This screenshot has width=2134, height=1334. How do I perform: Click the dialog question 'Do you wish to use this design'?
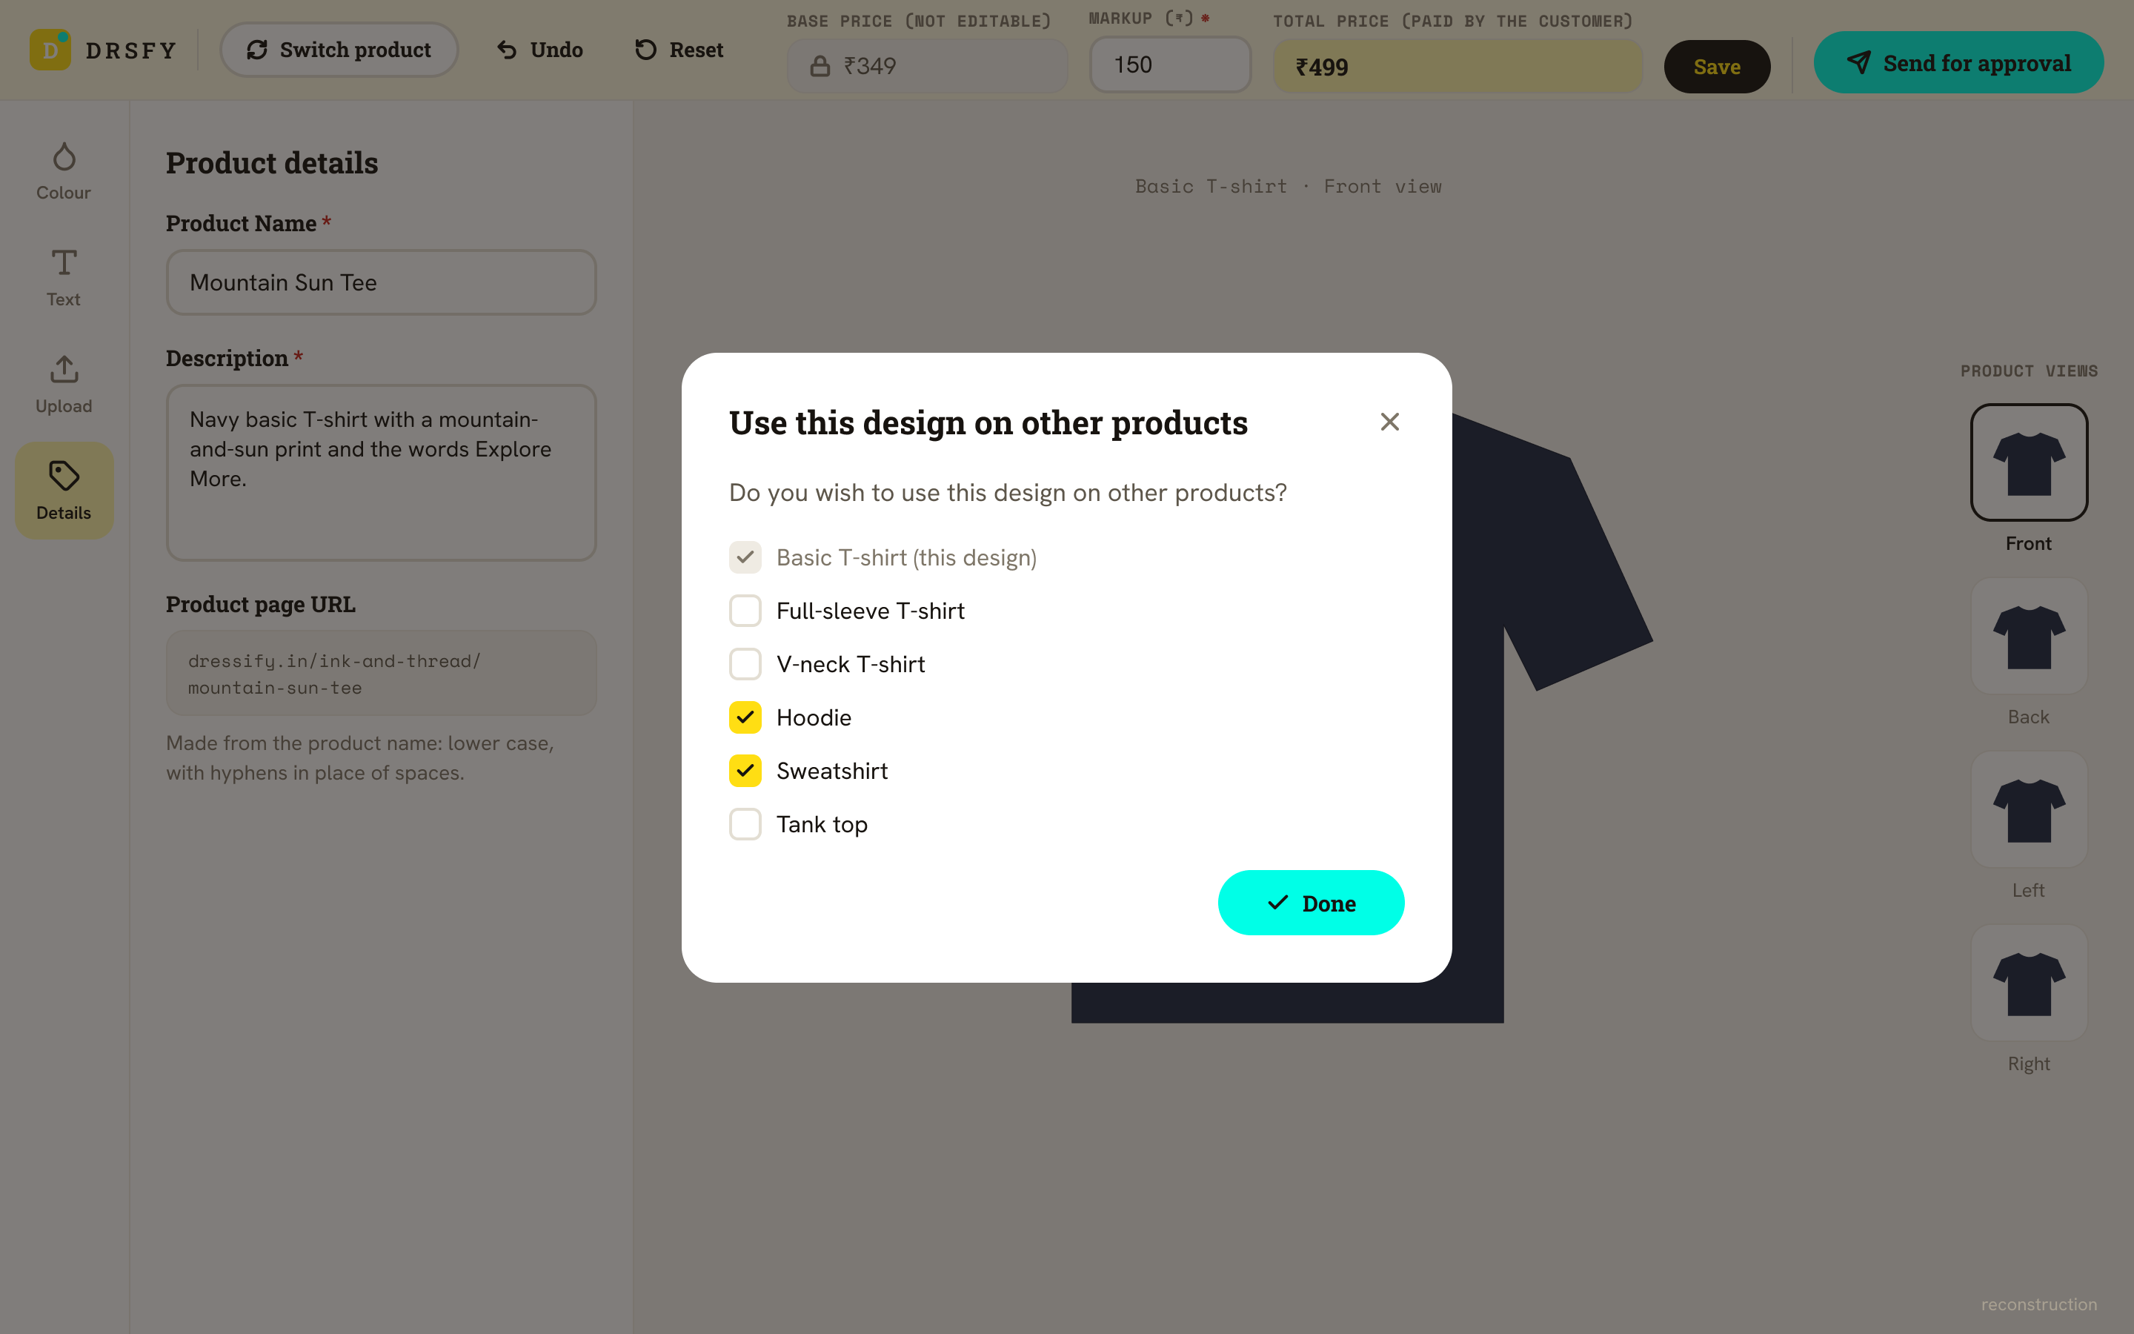click(x=1007, y=492)
